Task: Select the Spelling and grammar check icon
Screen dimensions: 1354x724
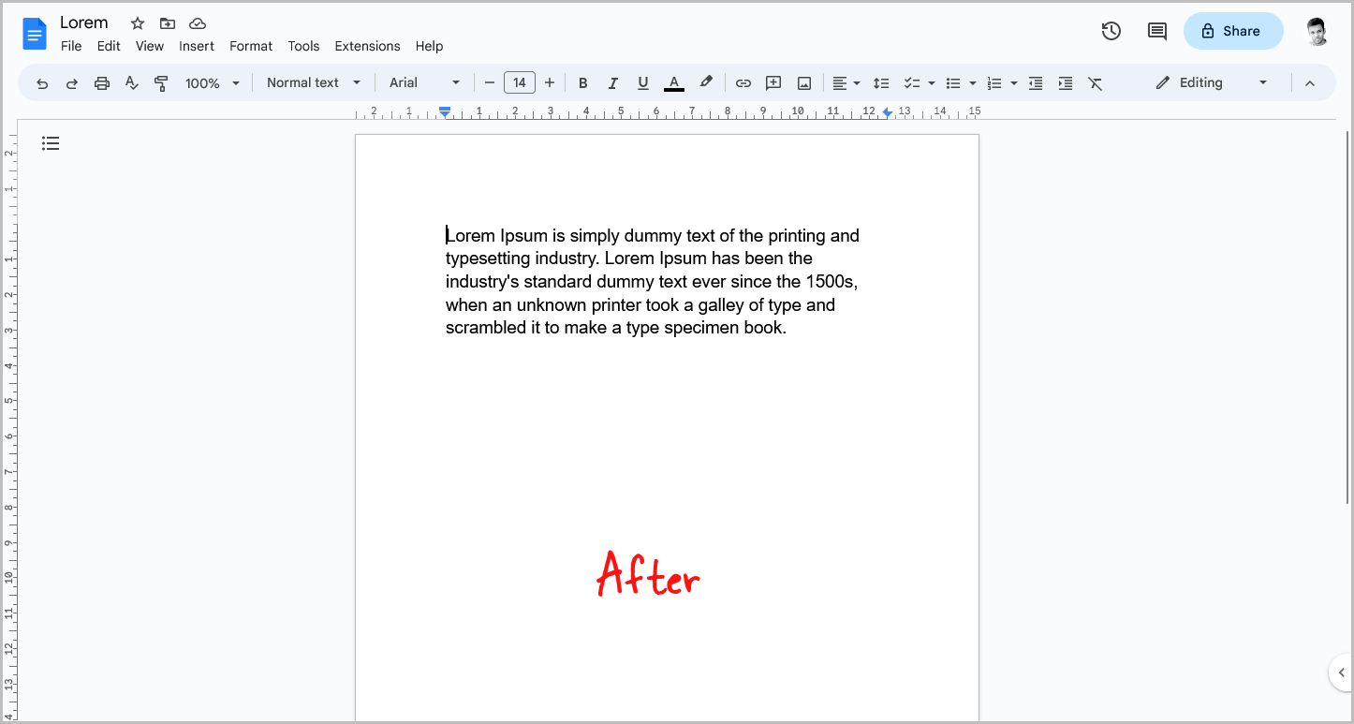Action: coord(131,82)
